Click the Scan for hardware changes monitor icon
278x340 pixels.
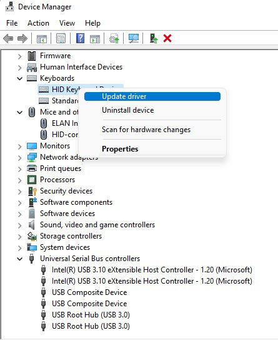point(134,39)
